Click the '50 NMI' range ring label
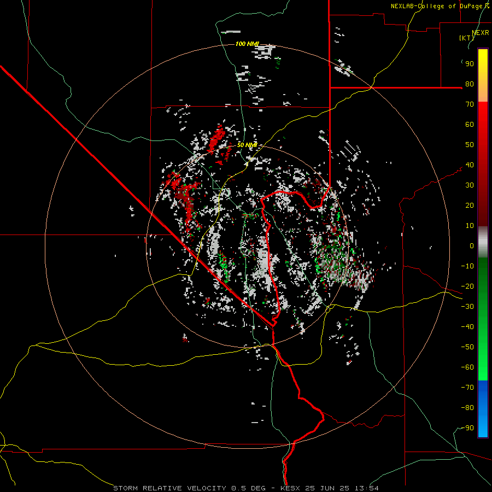This screenshot has width=492, height=492. coord(247,145)
